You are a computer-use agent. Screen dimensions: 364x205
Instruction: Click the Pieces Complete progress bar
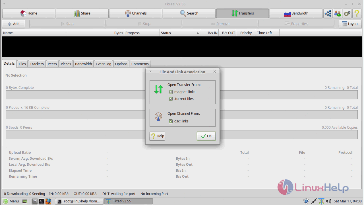182,115
